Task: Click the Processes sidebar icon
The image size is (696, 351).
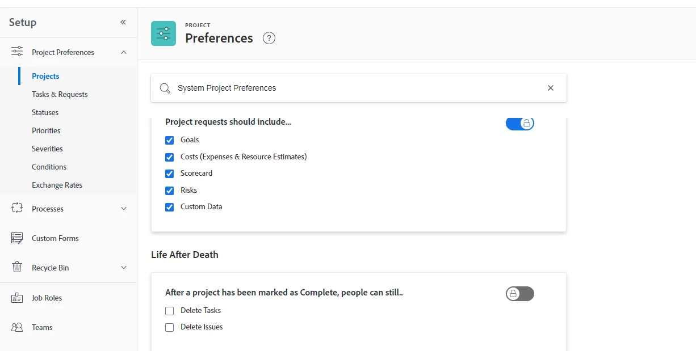Action: pos(17,209)
